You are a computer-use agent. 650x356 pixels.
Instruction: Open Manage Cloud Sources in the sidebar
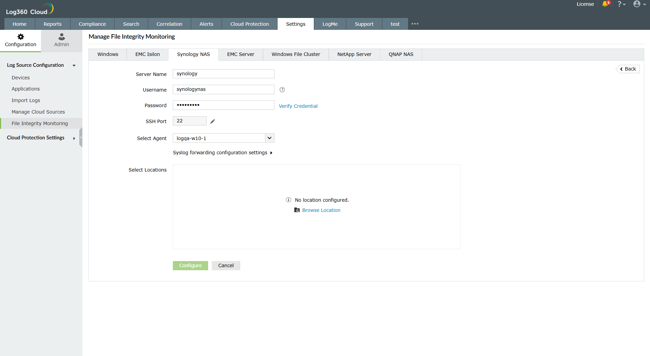38,112
